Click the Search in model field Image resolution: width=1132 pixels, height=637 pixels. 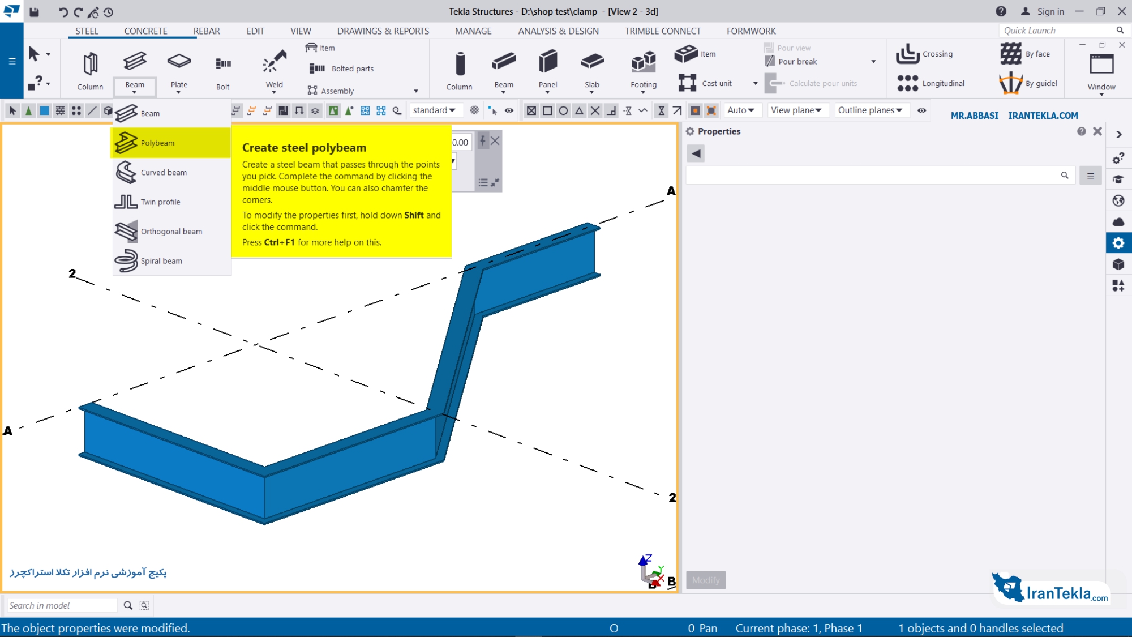click(62, 605)
